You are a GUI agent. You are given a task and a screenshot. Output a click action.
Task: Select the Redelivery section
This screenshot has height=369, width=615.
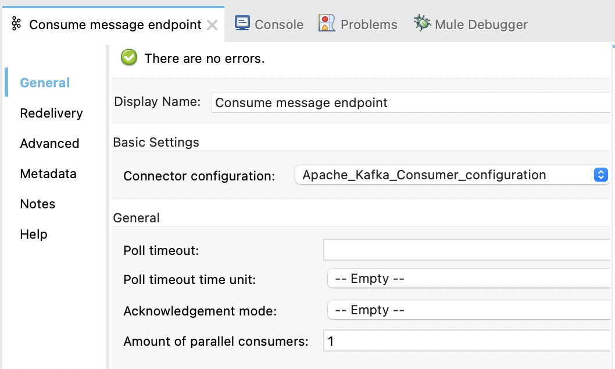pos(51,113)
